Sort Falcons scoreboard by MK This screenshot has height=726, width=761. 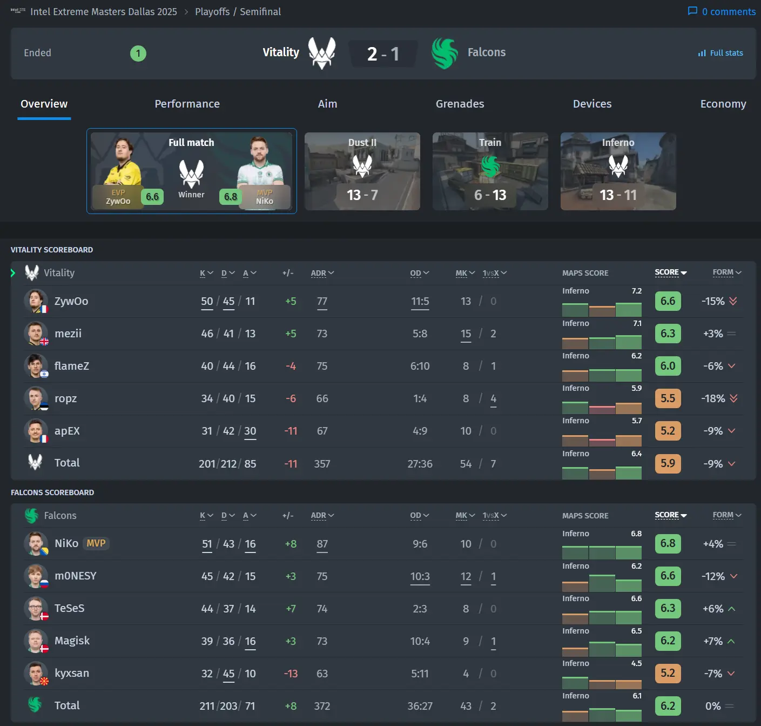465,516
